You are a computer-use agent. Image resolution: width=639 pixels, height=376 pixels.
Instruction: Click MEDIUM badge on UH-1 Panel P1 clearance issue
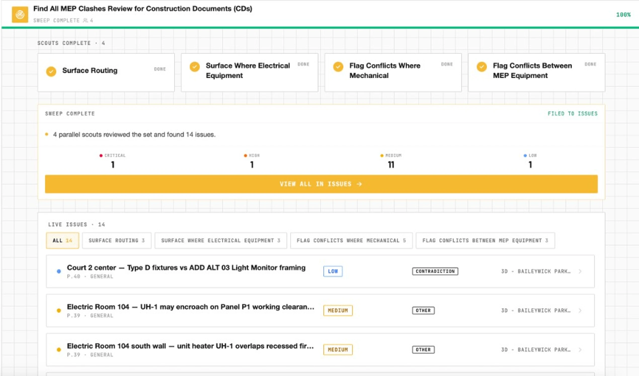338,310
